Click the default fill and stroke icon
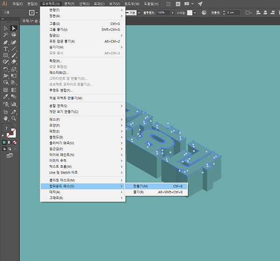280x261 pixels. tap(3, 136)
